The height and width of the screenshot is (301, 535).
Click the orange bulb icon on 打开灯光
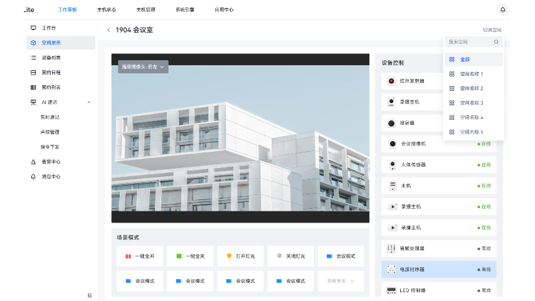[x=230, y=256]
